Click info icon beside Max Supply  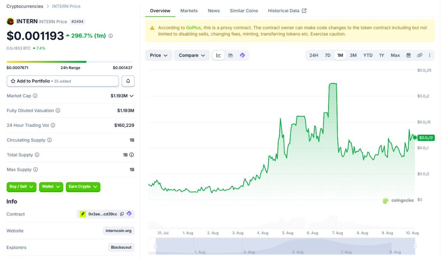tap(35, 170)
